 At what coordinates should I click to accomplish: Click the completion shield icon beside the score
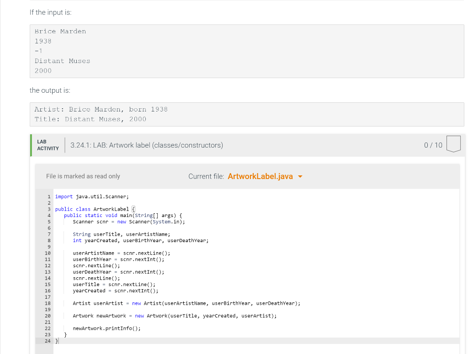453,143
